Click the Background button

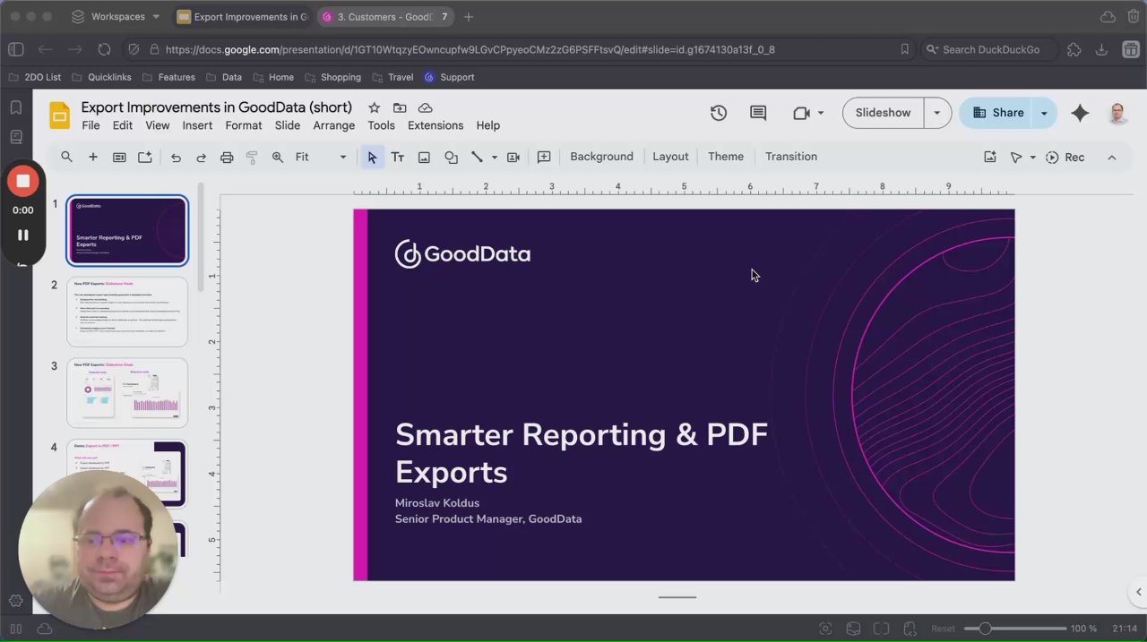601,157
